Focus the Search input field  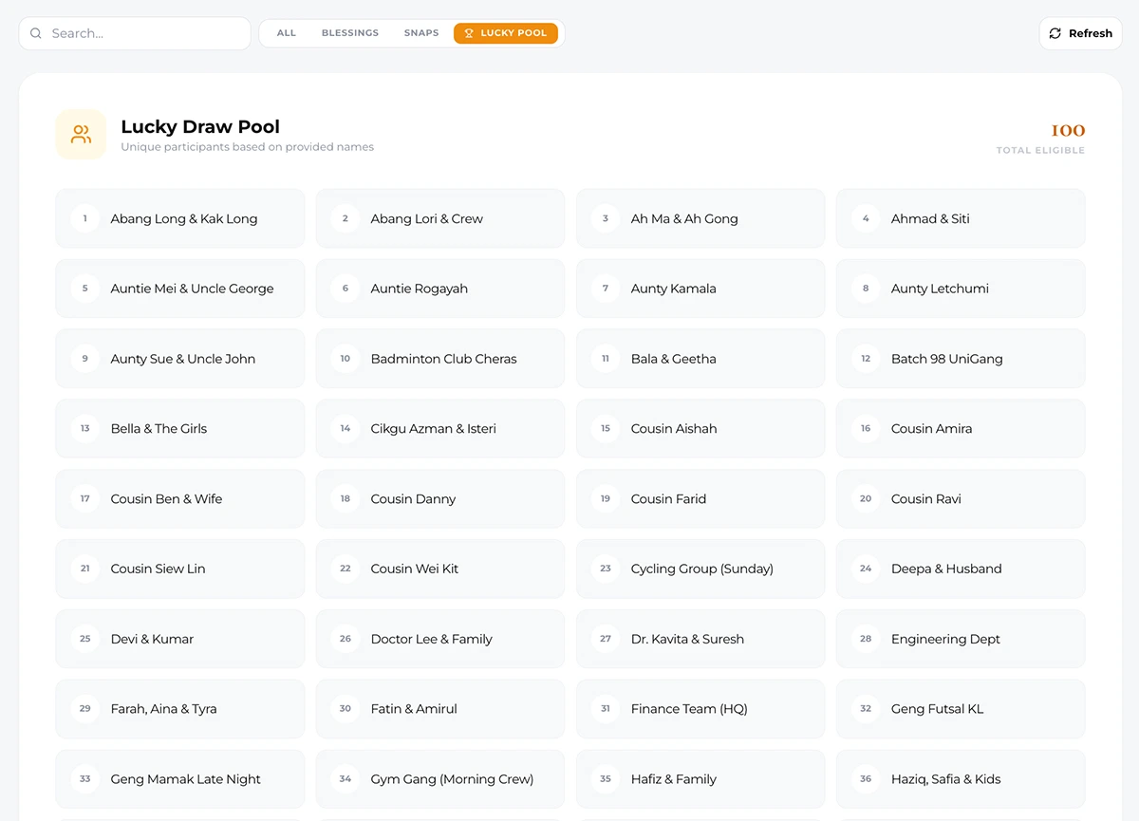[x=142, y=33]
